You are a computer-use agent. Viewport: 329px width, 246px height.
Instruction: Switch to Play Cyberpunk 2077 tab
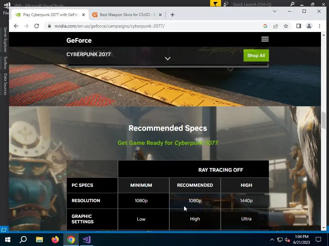(50, 15)
